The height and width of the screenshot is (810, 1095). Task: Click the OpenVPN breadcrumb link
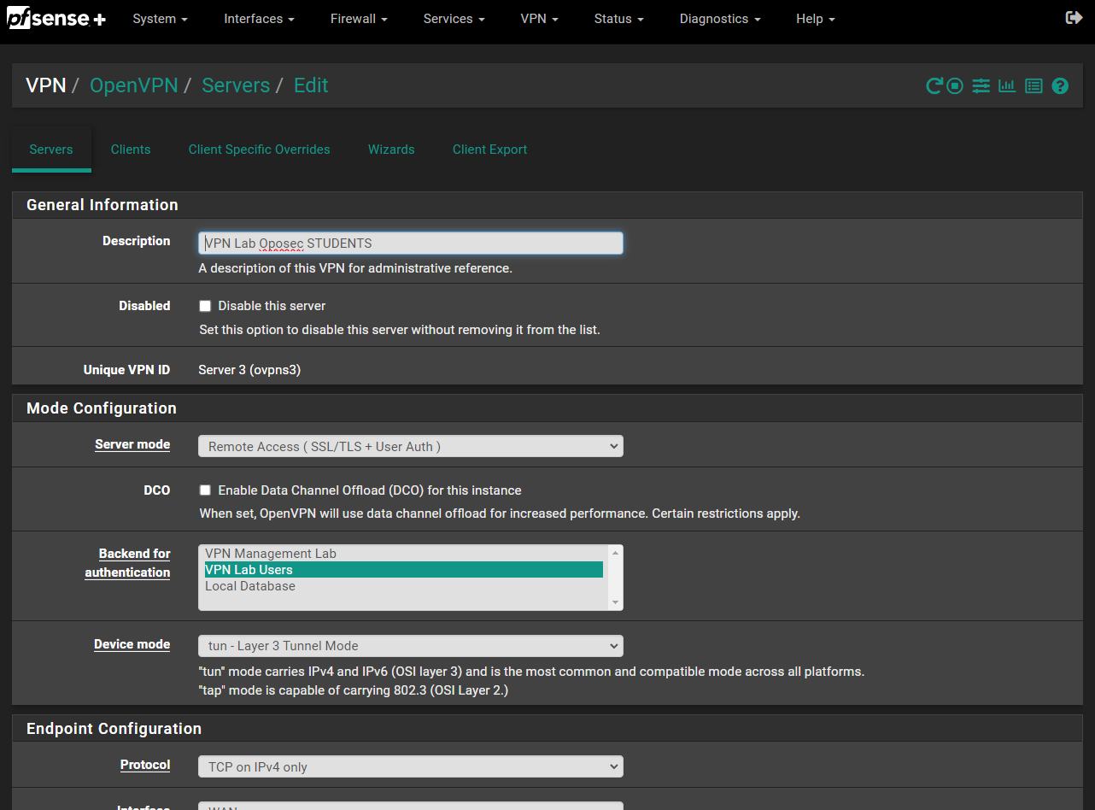tap(134, 85)
